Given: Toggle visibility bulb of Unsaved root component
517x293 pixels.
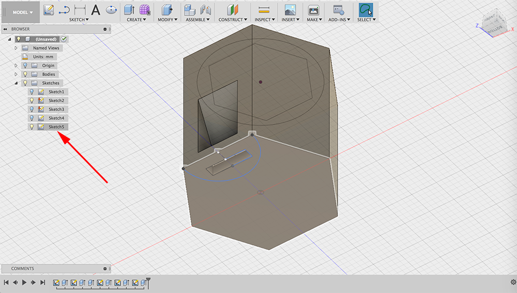Looking at the screenshot, I should [x=19, y=39].
